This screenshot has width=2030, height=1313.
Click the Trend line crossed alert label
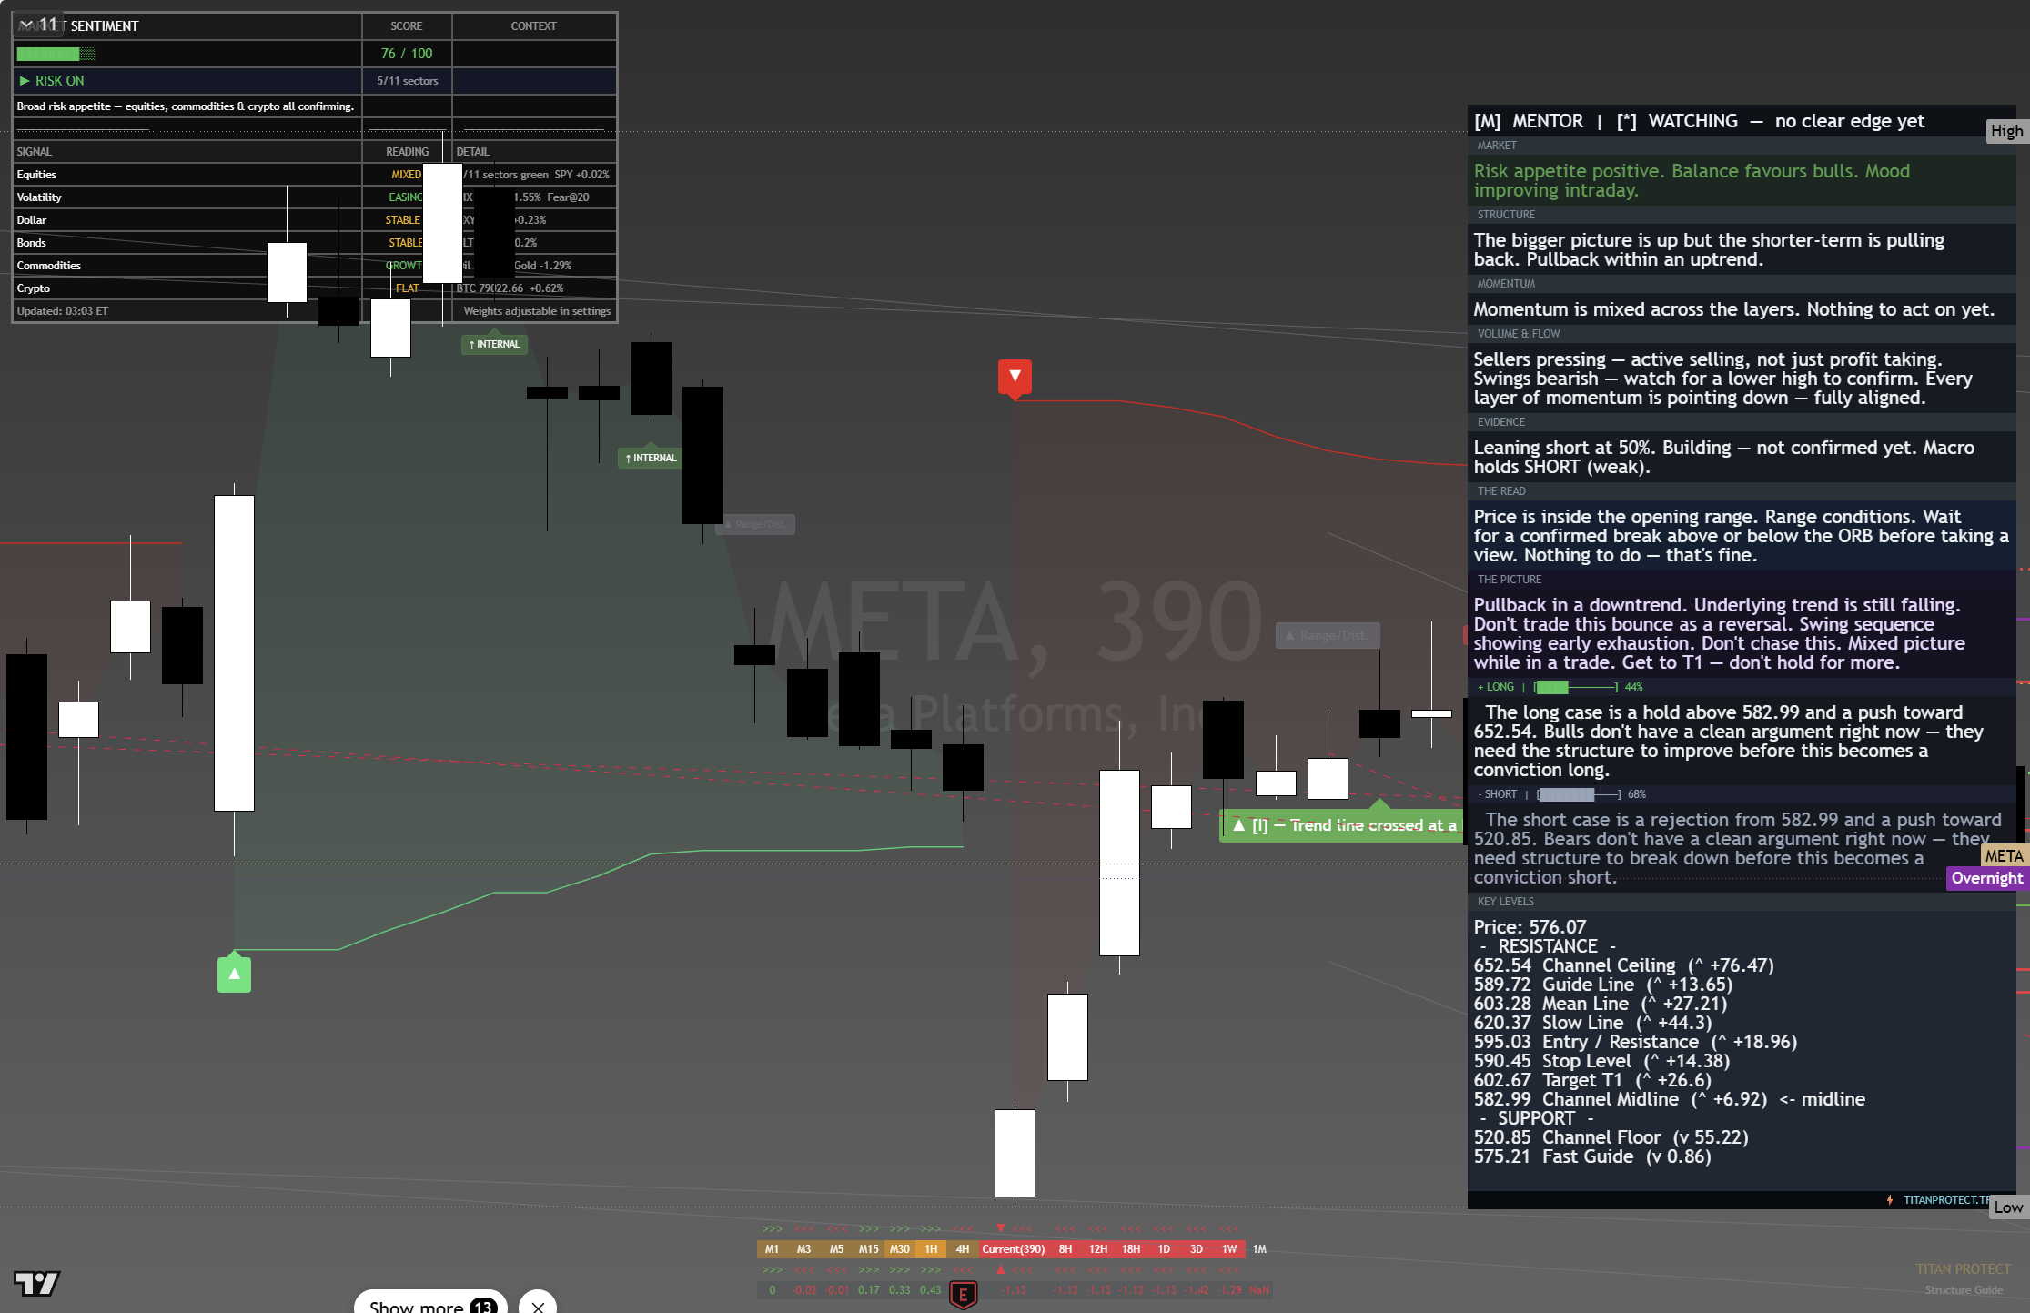(x=1343, y=825)
